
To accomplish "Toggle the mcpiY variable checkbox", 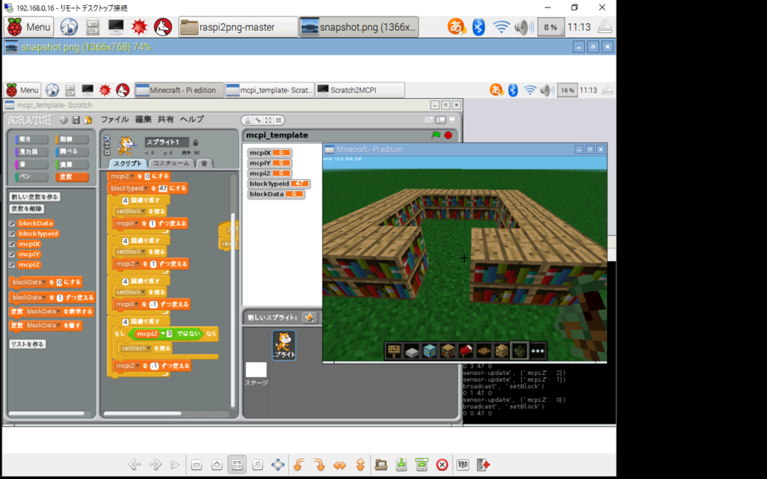I will 12,254.
